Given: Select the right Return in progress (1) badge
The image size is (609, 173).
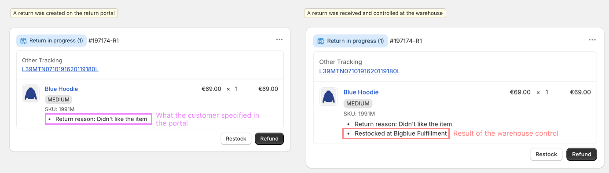Looking at the screenshot, I should point(350,41).
